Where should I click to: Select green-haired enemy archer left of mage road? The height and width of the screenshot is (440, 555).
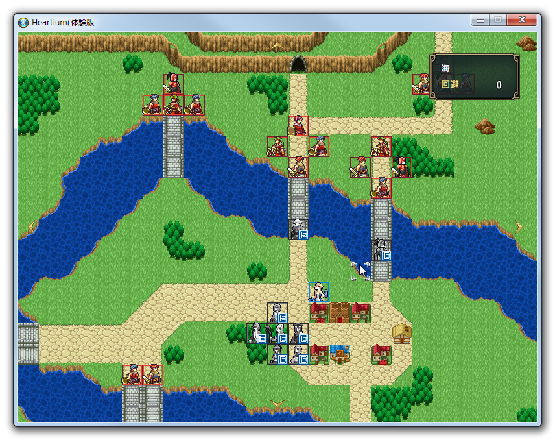[x=277, y=147]
